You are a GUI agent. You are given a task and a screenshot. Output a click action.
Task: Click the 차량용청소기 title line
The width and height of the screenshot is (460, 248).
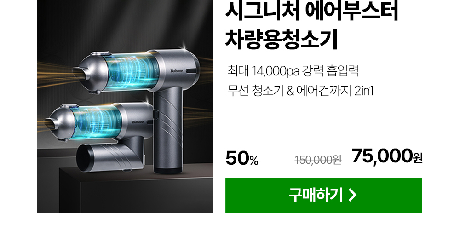click(x=282, y=39)
